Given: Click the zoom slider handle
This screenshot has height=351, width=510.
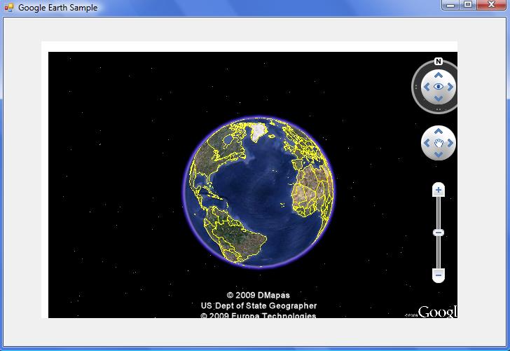Looking at the screenshot, I should pyautogui.click(x=439, y=233).
